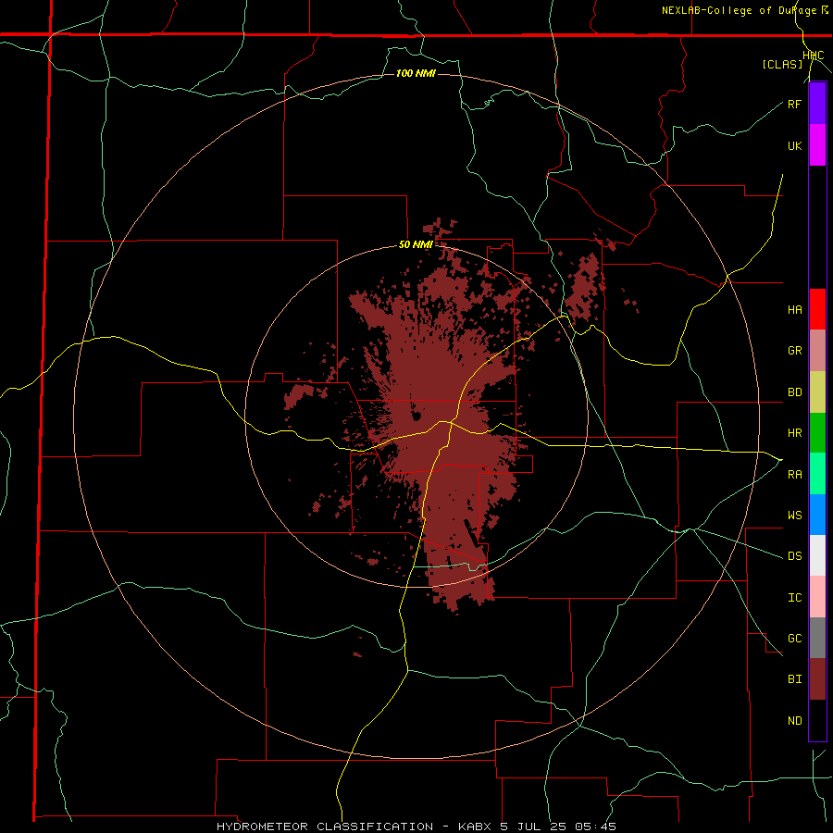
Task: Click the GR legend label
Action: [x=794, y=351]
